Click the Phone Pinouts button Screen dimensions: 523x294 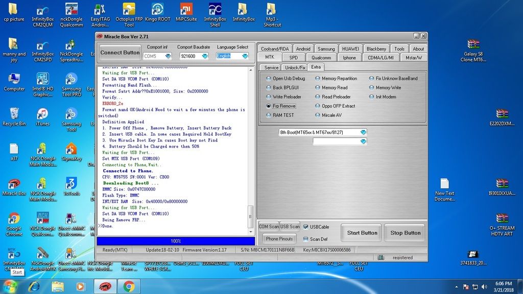pyautogui.click(x=279, y=239)
